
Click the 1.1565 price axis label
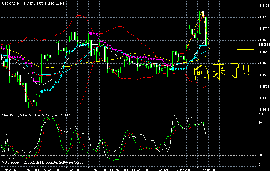point(264,75)
